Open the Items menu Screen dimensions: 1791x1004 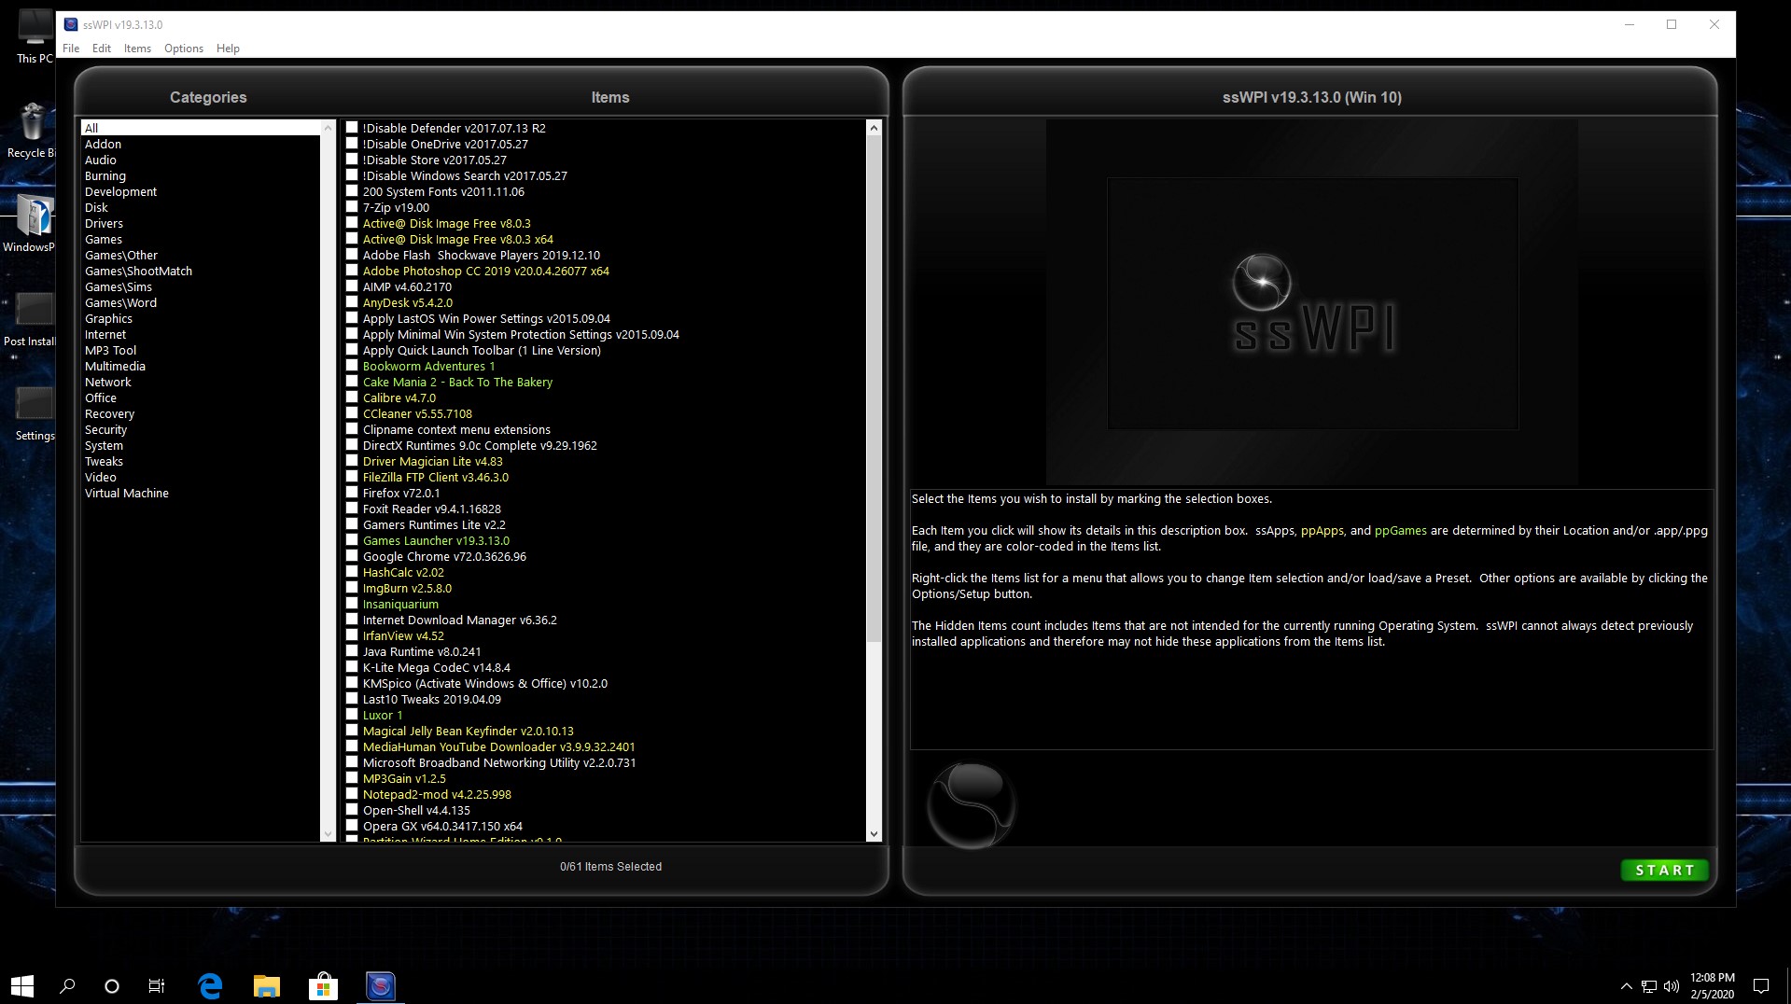(137, 49)
